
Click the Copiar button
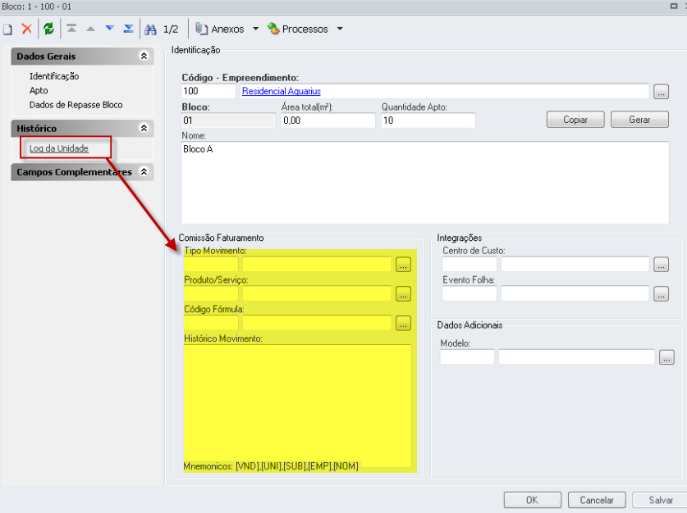coord(575,120)
